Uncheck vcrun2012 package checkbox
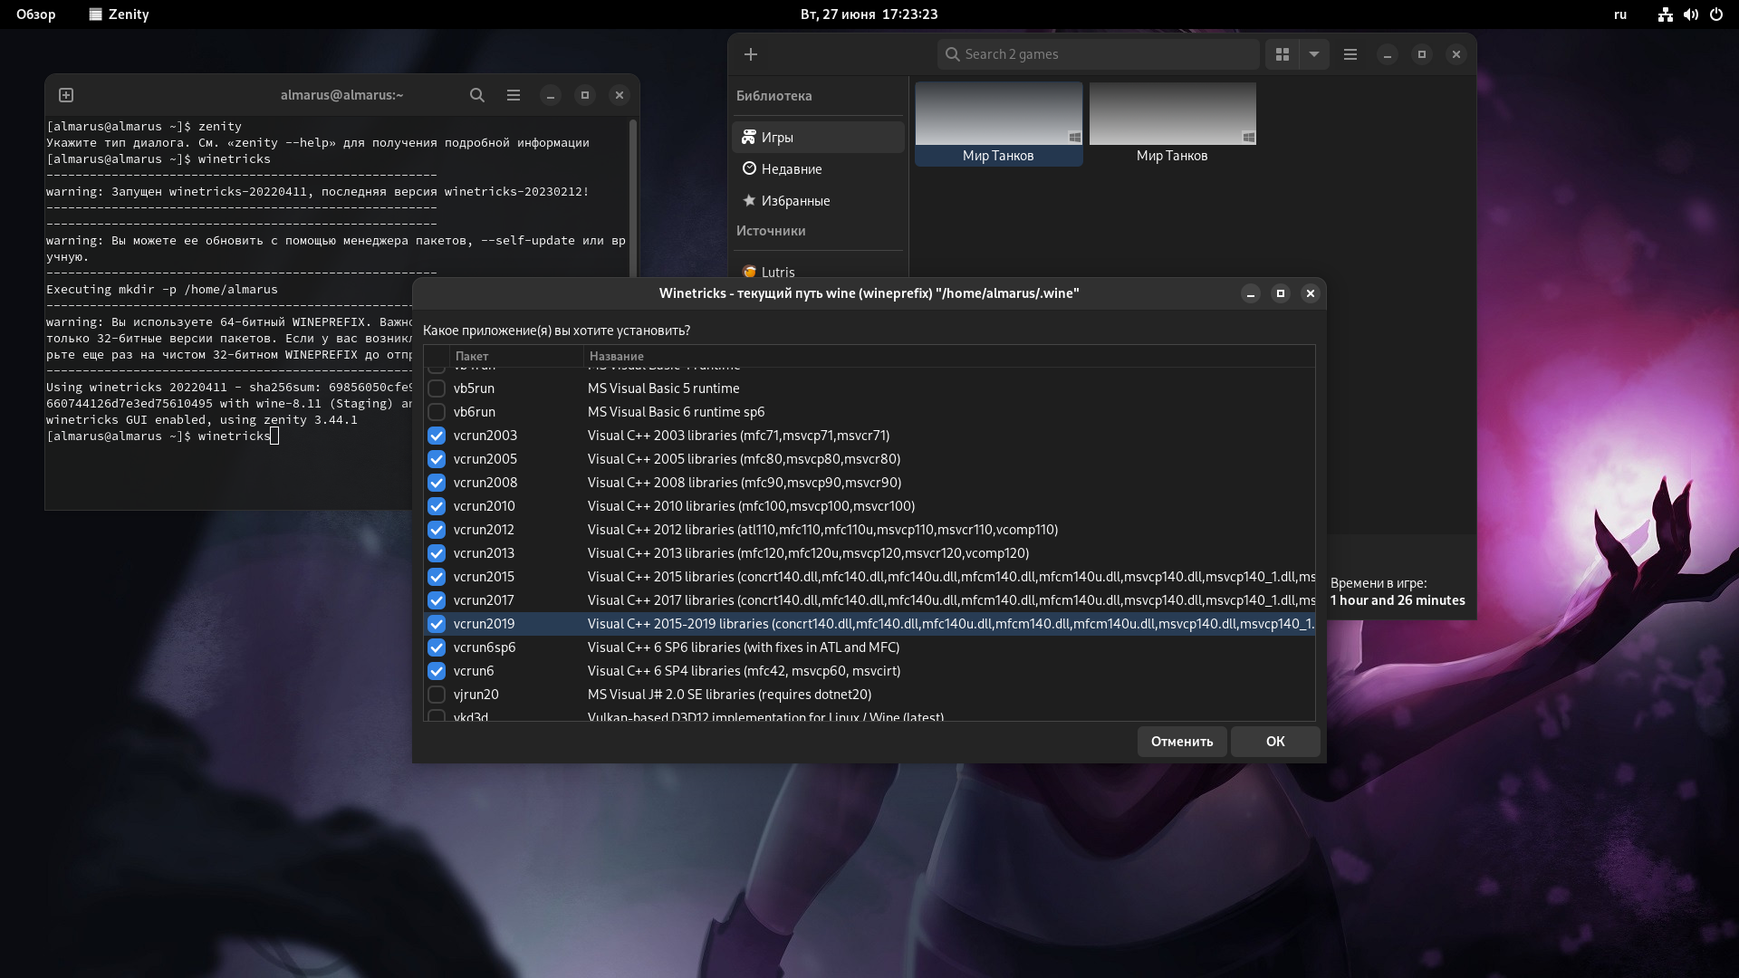The height and width of the screenshot is (978, 1739). coord(437,530)
